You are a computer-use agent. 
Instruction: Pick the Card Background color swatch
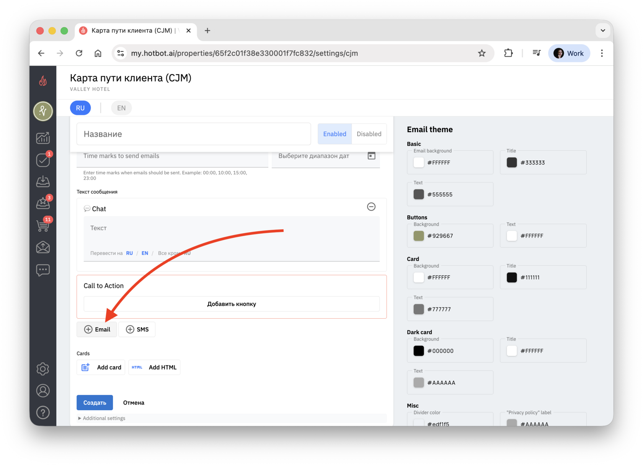click(419, 277)
